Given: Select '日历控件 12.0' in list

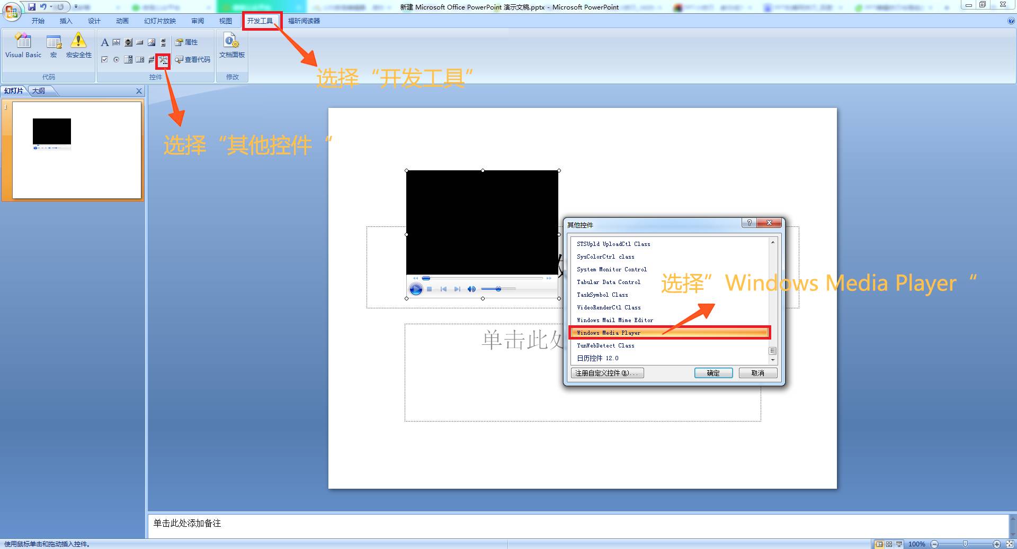Looking at the screenshot, I should [670, 358].
